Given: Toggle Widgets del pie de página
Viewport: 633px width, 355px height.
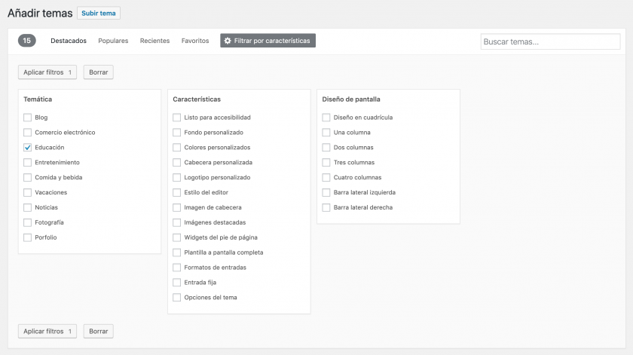Looking at the screenshot, I should click(177, 237).
